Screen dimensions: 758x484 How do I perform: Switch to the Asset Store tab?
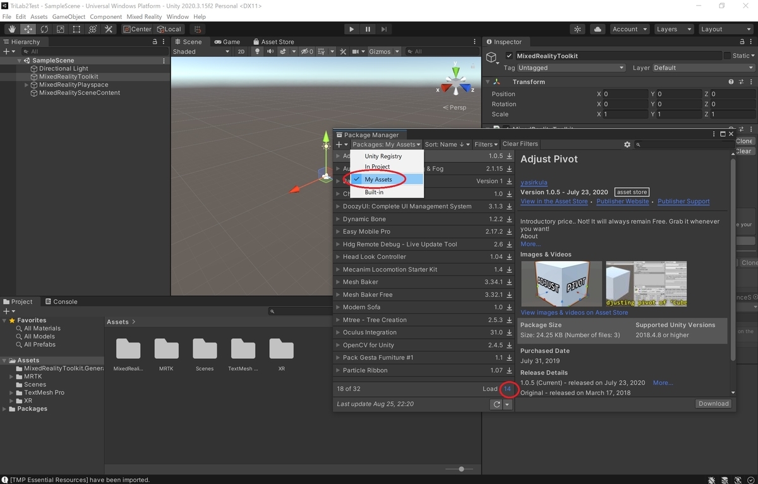click(274, 42)
